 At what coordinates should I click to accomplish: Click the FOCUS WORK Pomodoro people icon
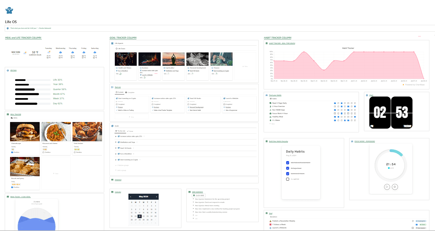click(x=352, y=141)
